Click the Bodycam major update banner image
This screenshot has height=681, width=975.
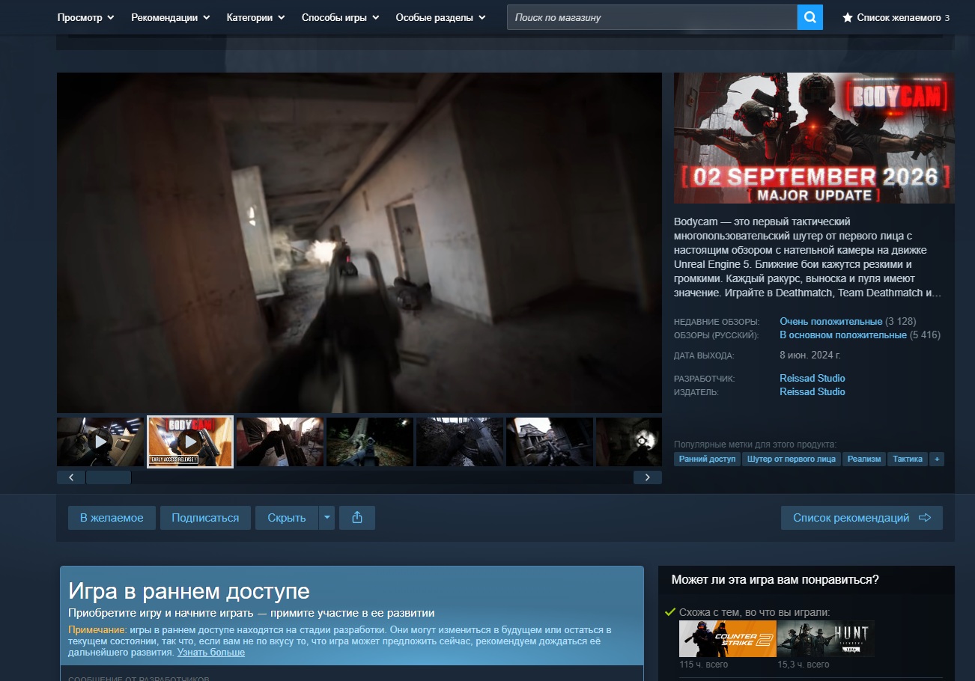(814, 138)
